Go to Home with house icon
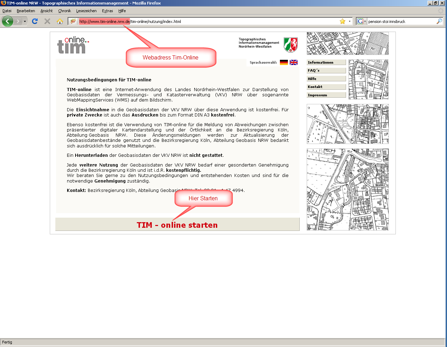The width and height of the screenshot is (447, 347). coord(60,21)
